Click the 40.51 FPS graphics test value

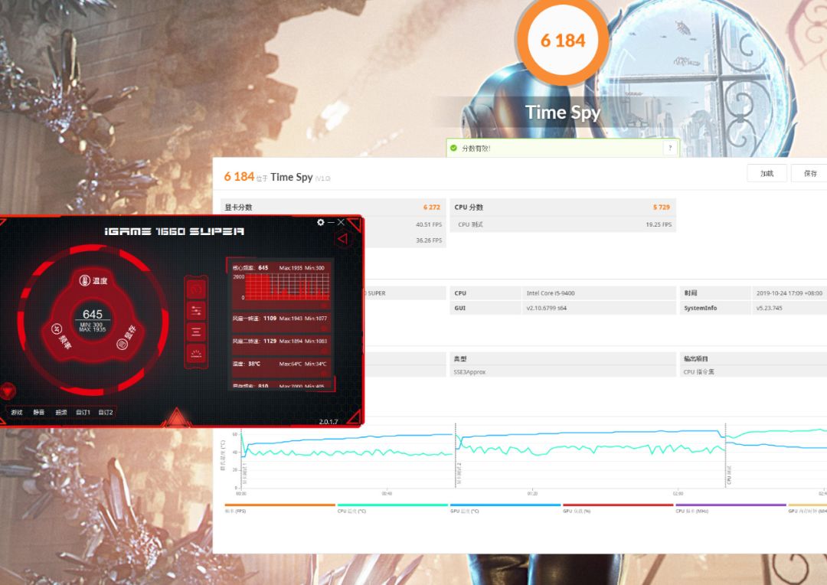pos(429,224)
